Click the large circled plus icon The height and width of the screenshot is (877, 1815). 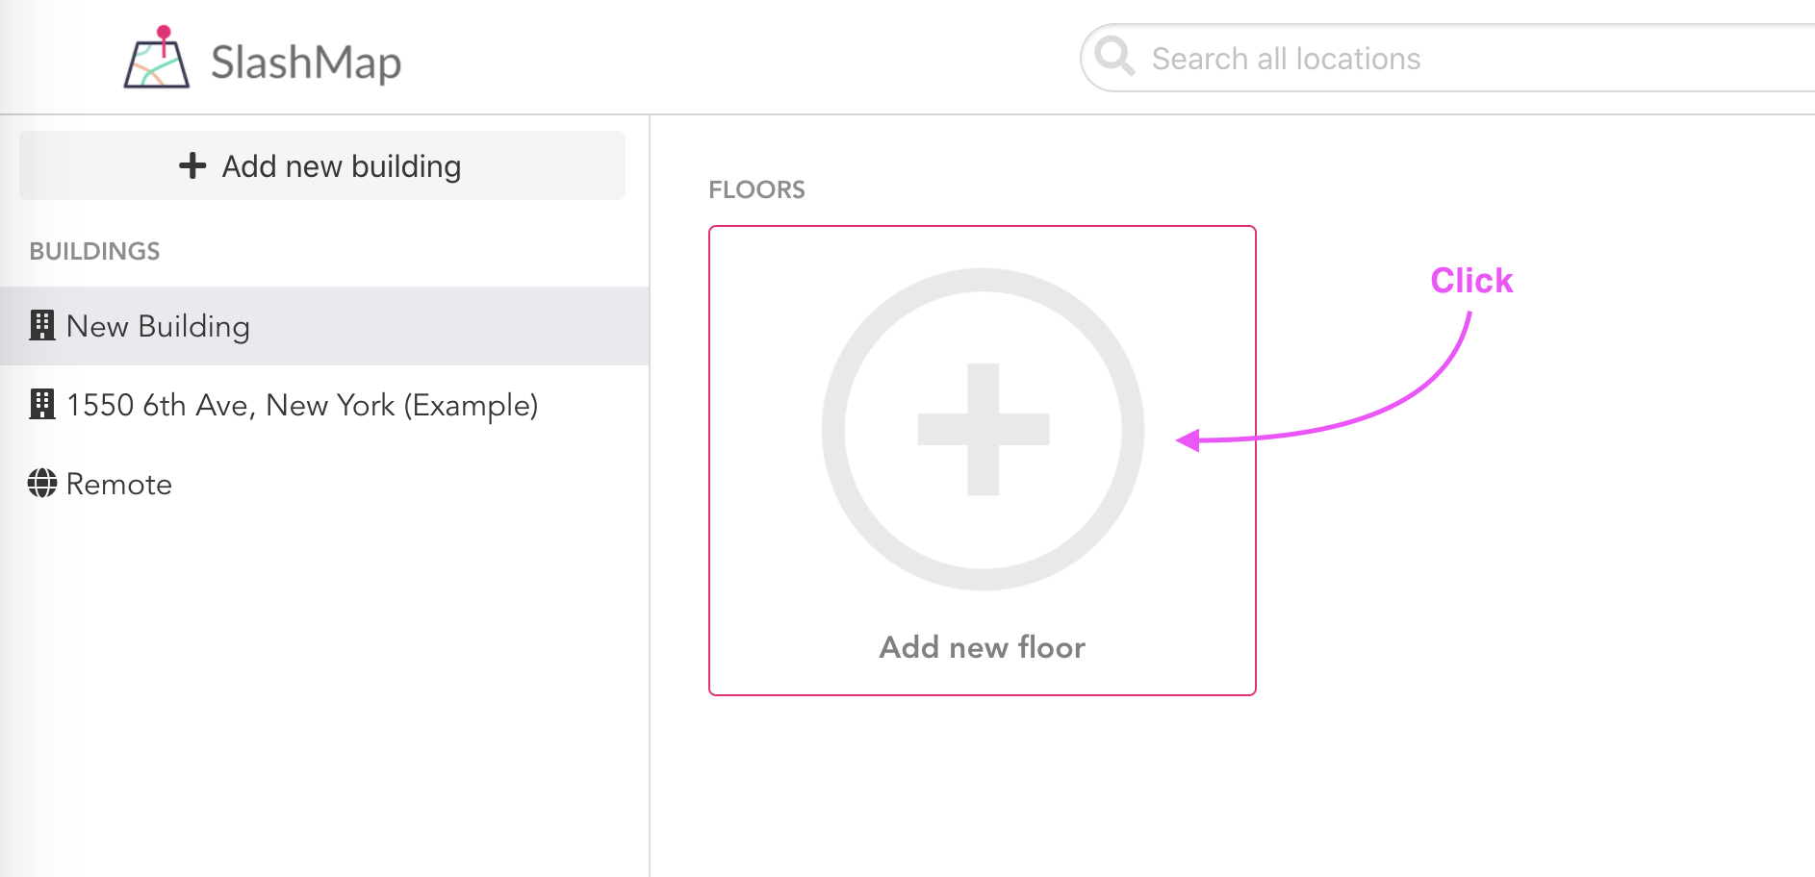pos(983,429)
